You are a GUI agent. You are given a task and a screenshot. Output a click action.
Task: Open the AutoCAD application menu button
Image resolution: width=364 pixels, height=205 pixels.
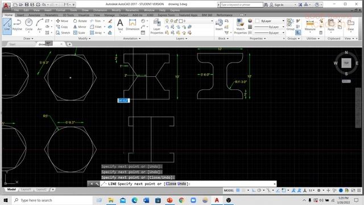pyautogui.click(x=6, y=6)
